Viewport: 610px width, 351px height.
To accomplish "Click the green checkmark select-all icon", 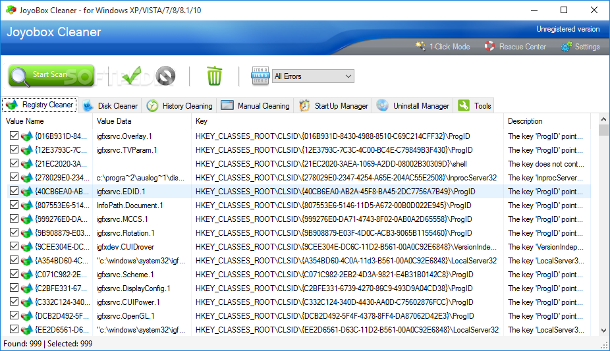I will (132, 76).
